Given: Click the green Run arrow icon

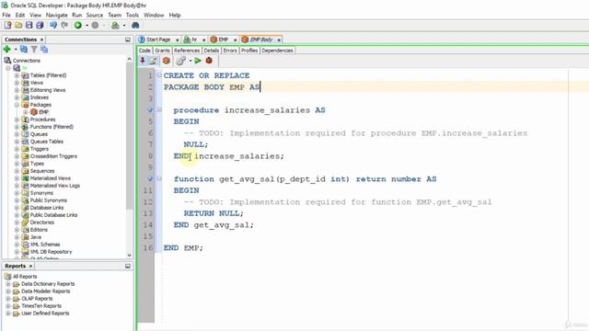Looking at the screenshot, I should tap(198, 61).
